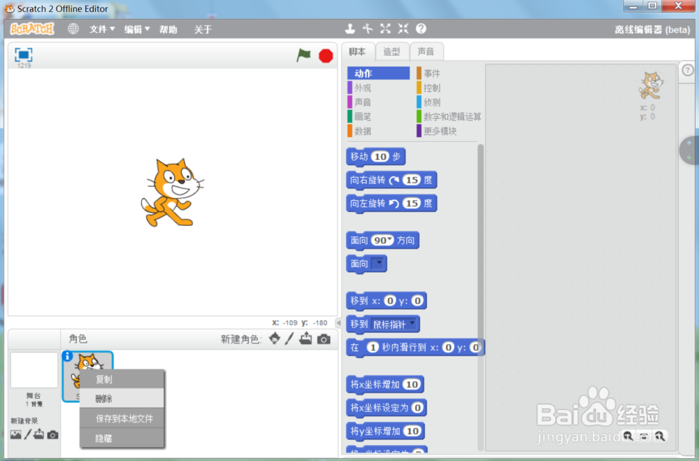The width and height of the screenshot is (699, 461).
Task: Click the red stop sign button
Action: point(326,56)
